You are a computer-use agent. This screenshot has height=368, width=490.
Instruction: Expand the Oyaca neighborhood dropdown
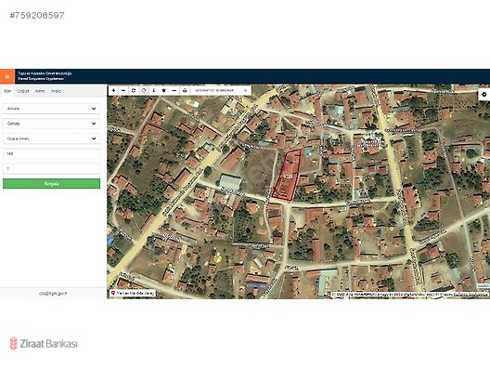click(x=52, y=138)
